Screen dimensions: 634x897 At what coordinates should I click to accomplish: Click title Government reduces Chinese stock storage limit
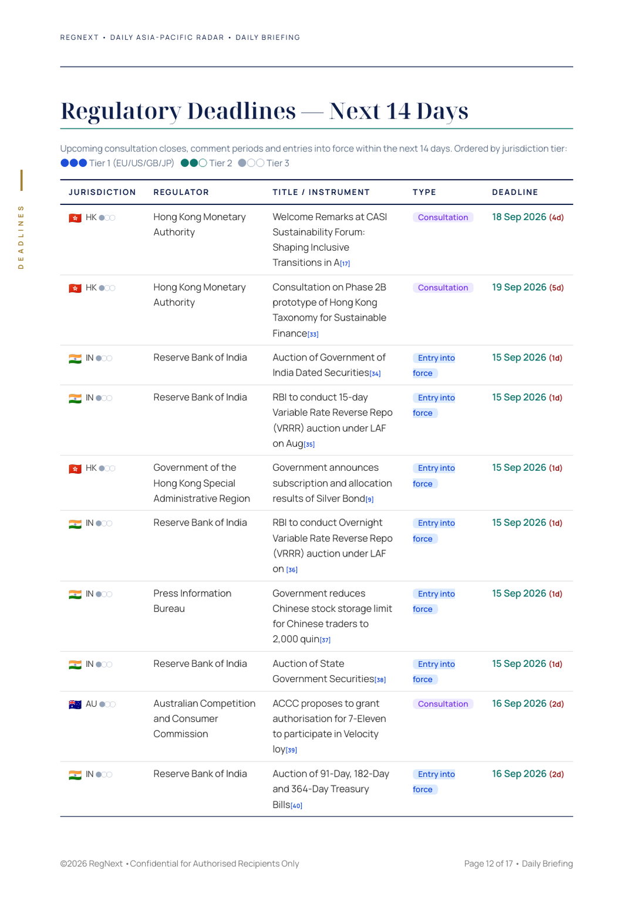click(332, 616)
